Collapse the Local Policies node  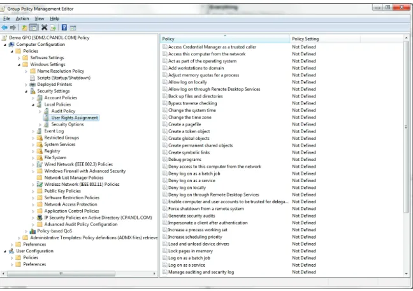coord(33,104)
